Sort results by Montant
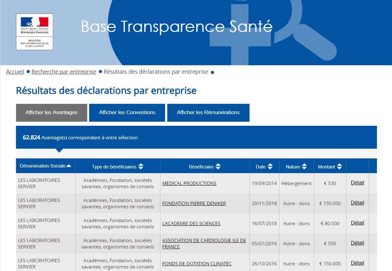392x271 pixels. tap(339, 167)
